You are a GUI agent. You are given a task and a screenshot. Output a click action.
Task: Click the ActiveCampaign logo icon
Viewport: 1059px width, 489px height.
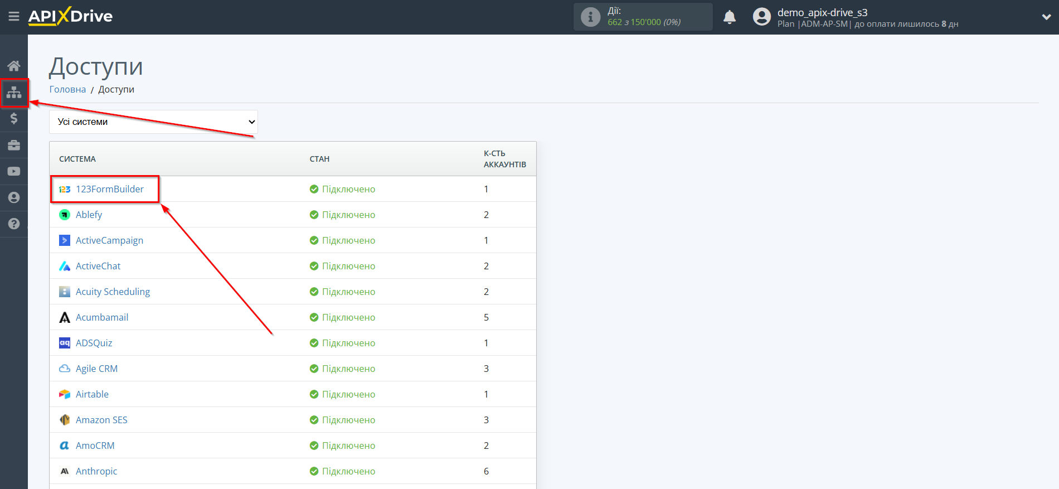[65, 240]
